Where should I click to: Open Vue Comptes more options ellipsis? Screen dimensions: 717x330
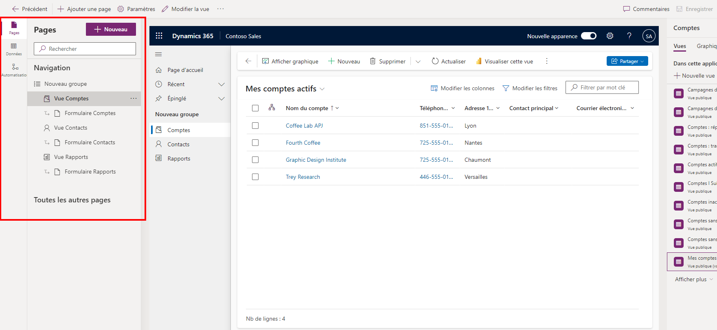[134, 98]
